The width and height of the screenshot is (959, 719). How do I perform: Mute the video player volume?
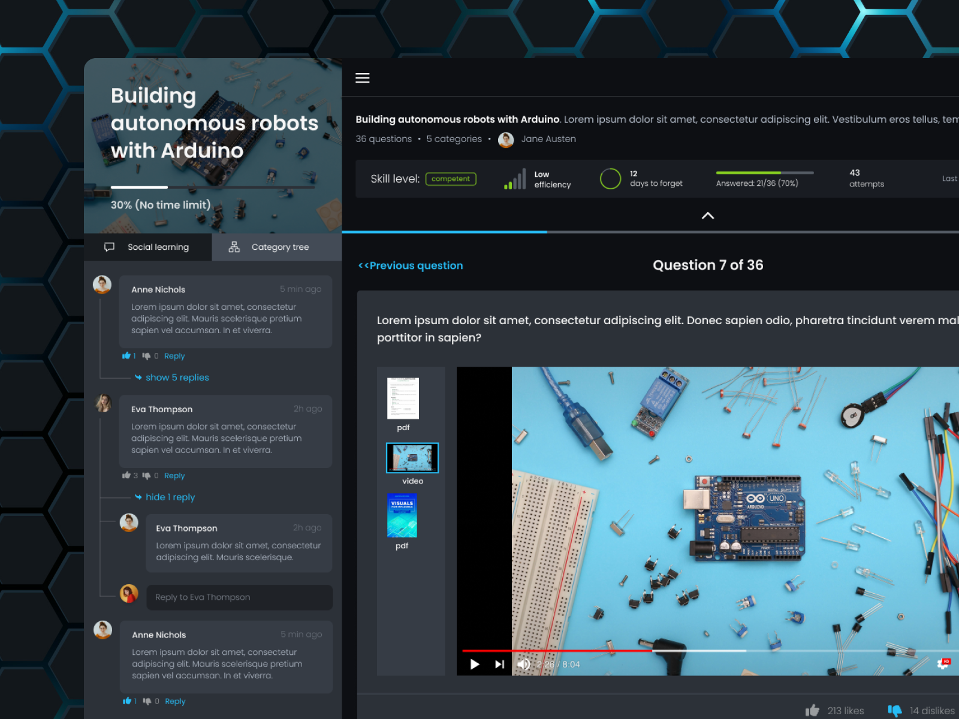(x=524, y=664)
